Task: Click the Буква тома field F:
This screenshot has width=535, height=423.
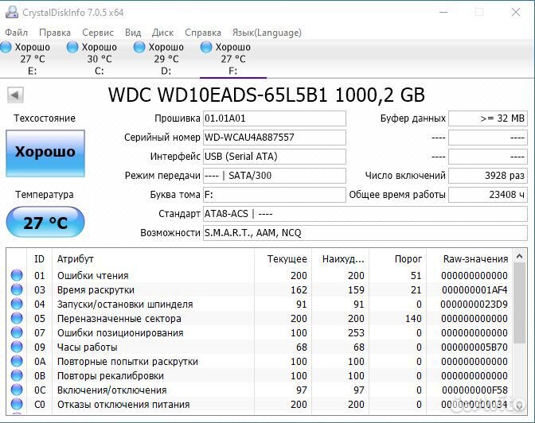Action: pos(275,195)
